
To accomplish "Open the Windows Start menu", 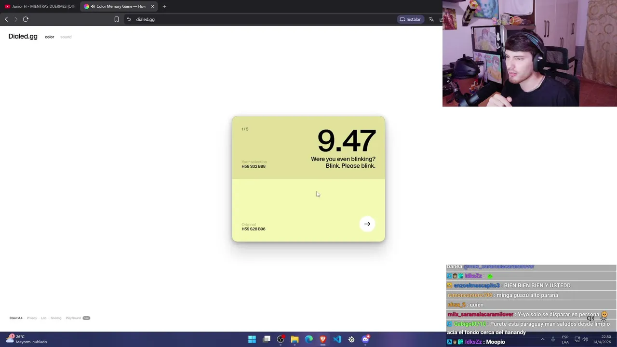I will 252,339.
